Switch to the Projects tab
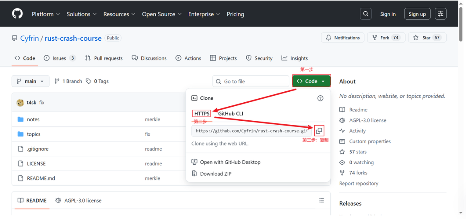466x219 pixels. click(223, 58)
